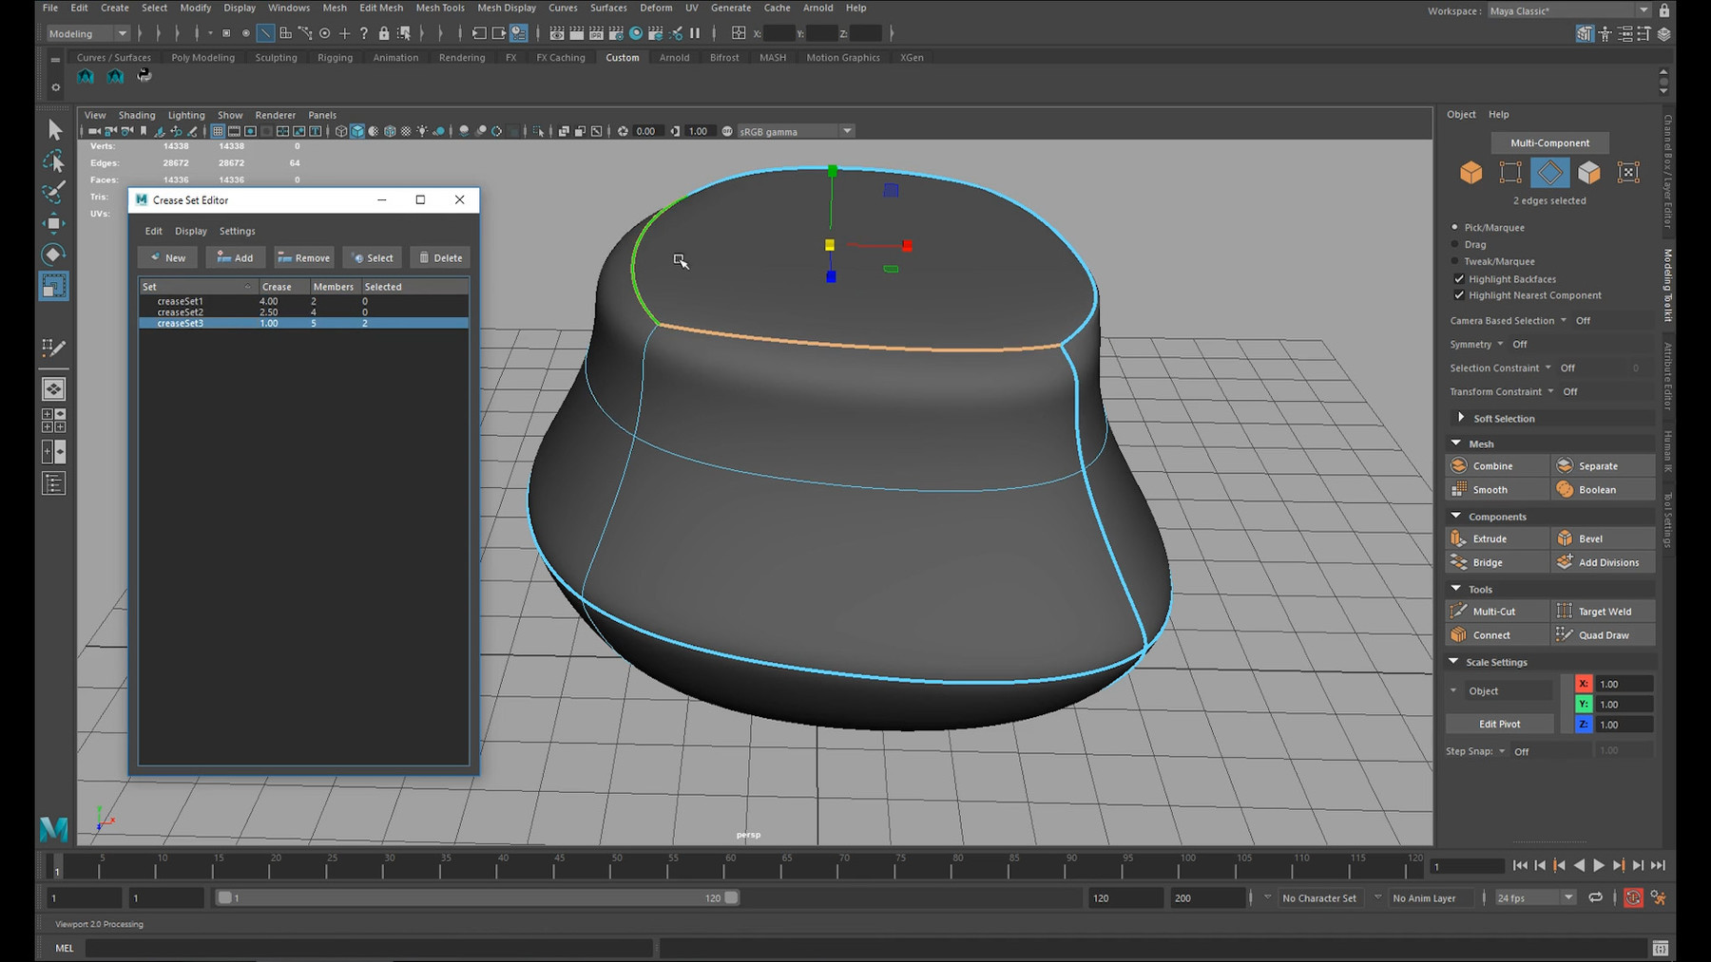
Task: Open the Shading viewport menu
Action: coord(137,115)
